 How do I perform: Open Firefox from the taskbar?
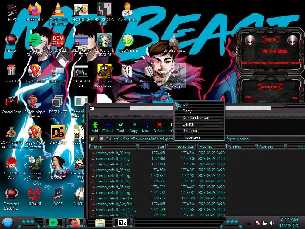tap(76, 222)
